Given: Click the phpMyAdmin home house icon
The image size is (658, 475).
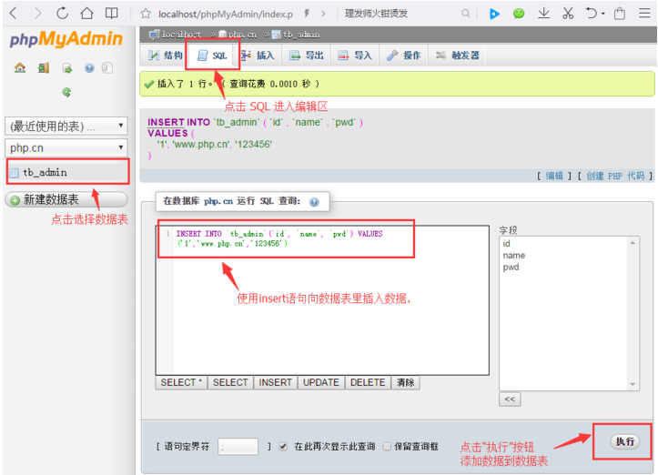Looking at the screenshot, I should [20, 68].
